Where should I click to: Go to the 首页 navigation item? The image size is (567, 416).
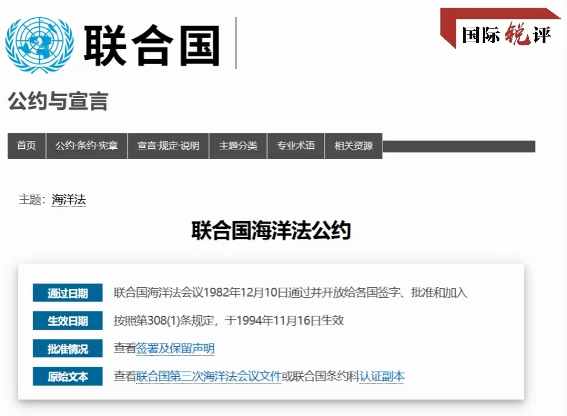pyautogui.click(x=27, y=145)
